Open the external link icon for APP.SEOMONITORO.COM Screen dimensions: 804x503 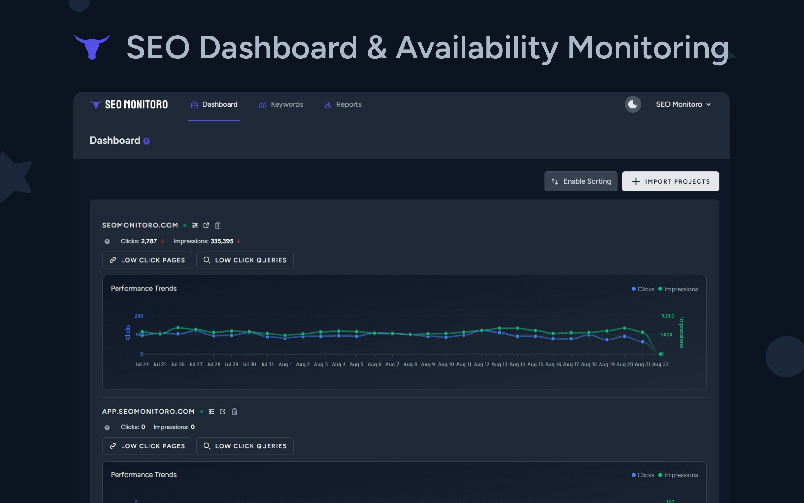click(223, 412)
